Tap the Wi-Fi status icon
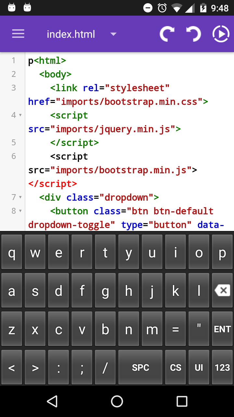 (177, 8)
